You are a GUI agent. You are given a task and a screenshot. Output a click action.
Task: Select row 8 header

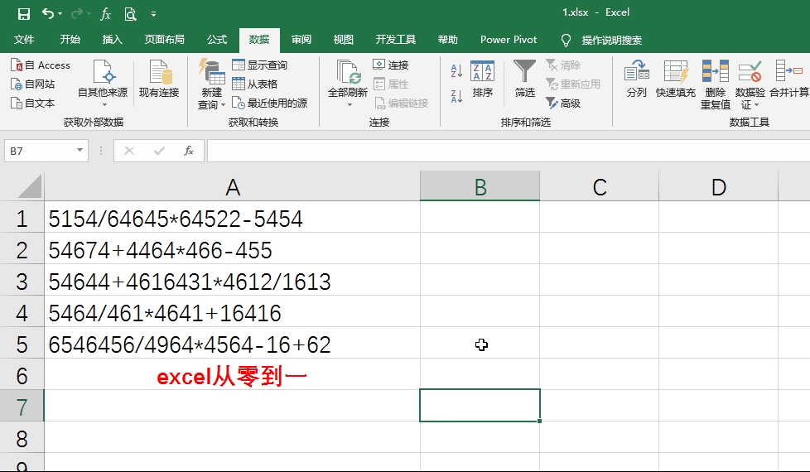pyautogui.click(x=22, y=437)
